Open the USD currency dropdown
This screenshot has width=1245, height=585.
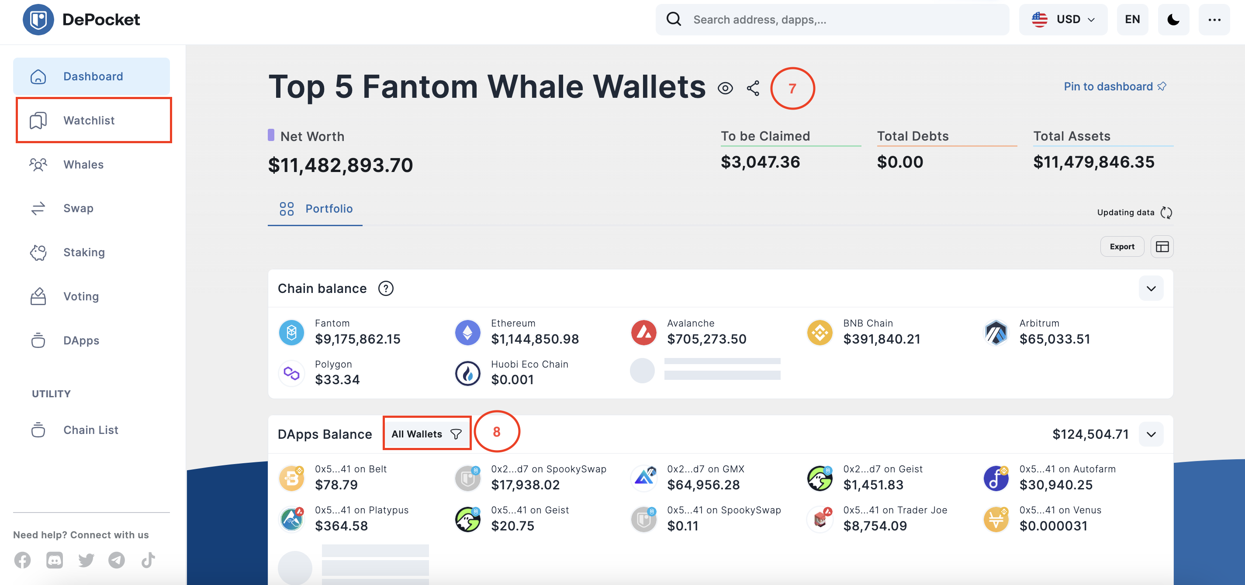pyautogui.click(x=1063, y=19)
